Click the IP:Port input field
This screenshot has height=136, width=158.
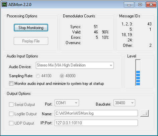[96, 123]
